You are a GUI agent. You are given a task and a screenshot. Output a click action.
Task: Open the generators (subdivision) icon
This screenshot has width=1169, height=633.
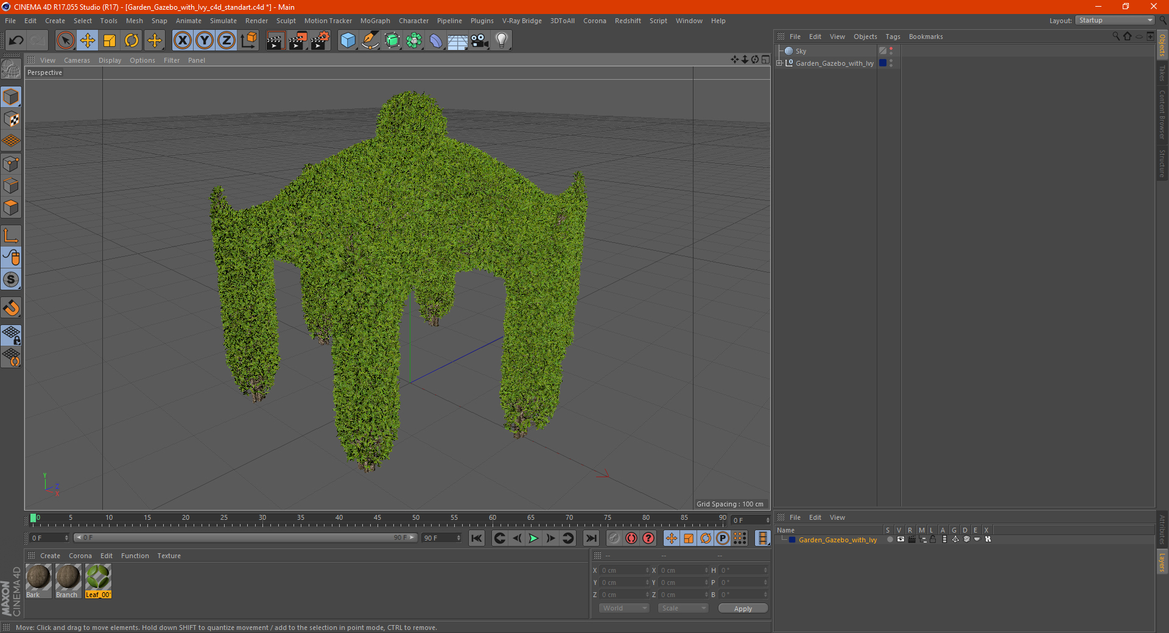point(392,41)
